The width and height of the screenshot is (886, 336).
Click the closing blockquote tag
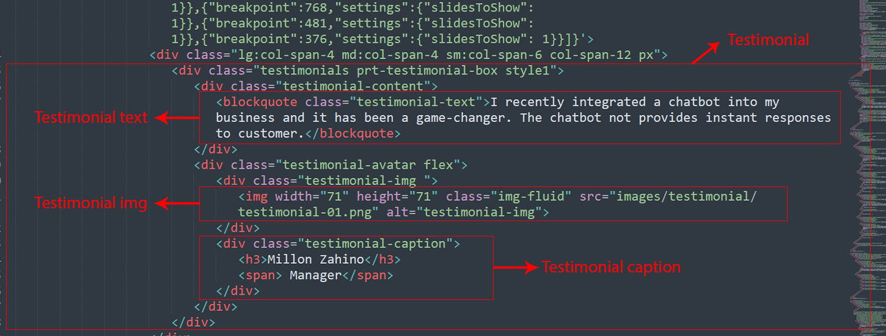coord(352,133)
